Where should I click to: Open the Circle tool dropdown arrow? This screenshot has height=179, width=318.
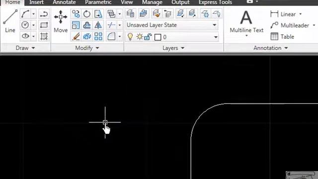point(33,25)
